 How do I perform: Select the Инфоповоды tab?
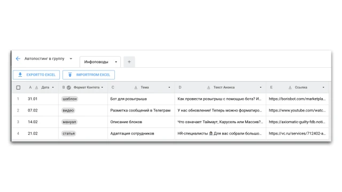(96, 62)
